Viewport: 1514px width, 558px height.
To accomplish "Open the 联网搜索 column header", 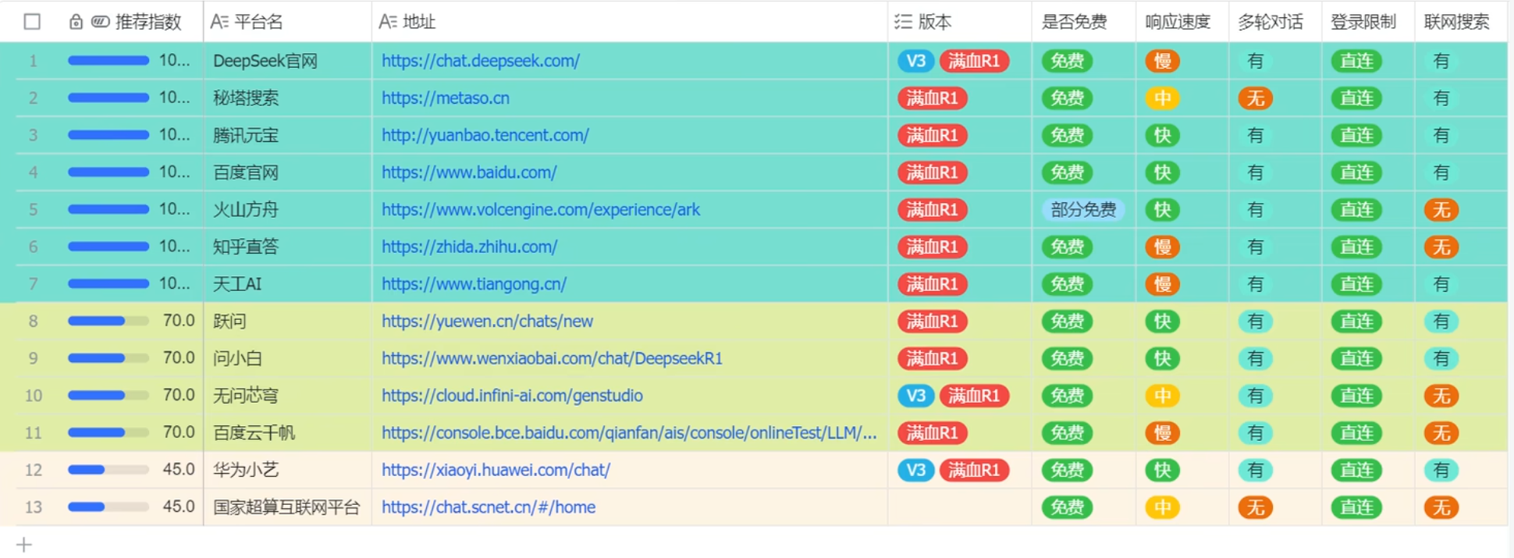I will pyautogui.click(x=1460, y=22).
